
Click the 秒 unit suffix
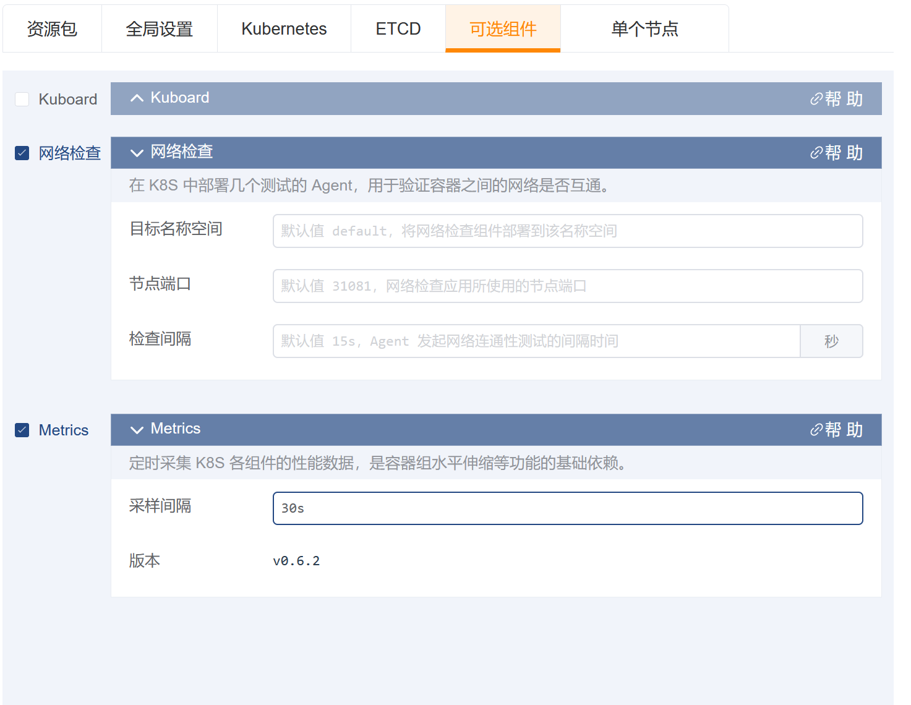point(831,341)
